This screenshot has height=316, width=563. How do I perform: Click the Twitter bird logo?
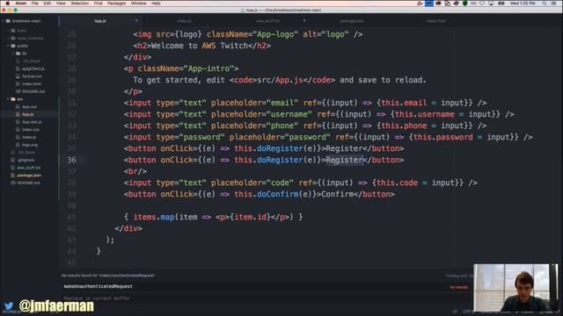tap(9, 305)
